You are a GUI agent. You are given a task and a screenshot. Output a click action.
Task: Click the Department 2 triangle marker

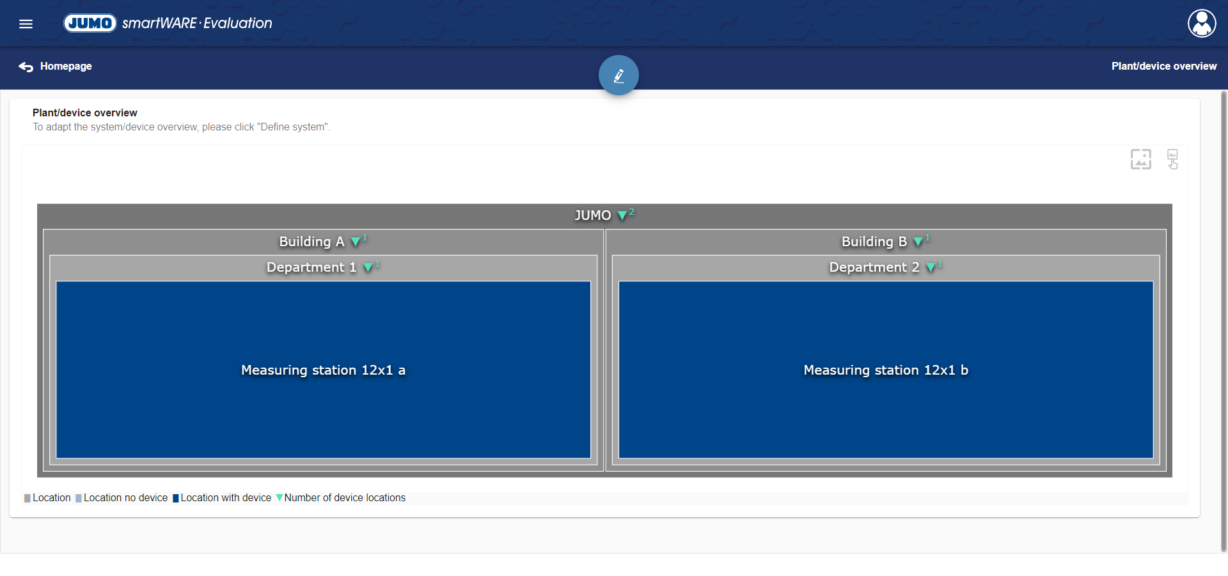click(931, 268)
